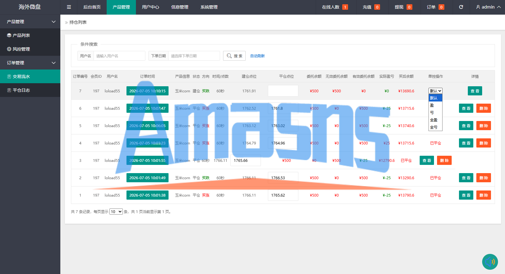Pick 默认 in the open dropdown list
The width and height of the screenshot is (505, 274).
click(x=436, y=98)
